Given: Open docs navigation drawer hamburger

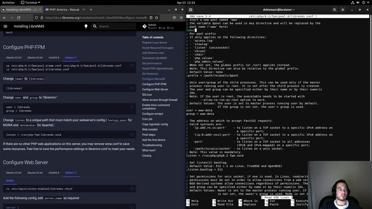Looking at the screenshot, I should point(5,26).
